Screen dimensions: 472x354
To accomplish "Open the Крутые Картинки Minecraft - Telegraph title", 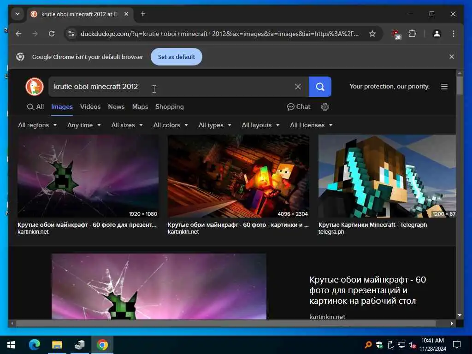I will [372, 225].
